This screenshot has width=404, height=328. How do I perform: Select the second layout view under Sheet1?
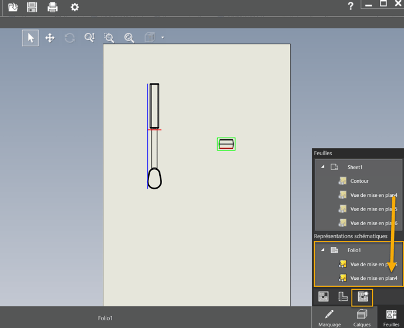click(x=373, y=209)
